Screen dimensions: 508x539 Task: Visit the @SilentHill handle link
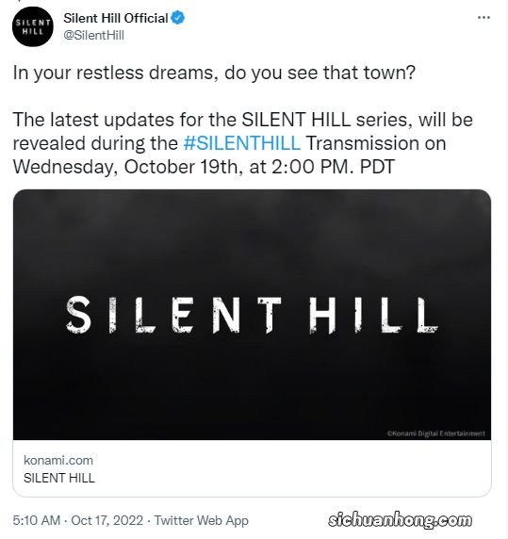pyautogui.click(x=94, y=36)
